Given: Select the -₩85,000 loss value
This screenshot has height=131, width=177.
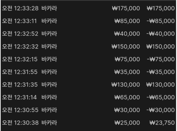Looking at the screenshot, I should point(161,21).
